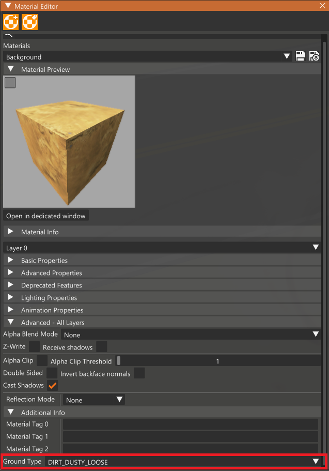
Task: Save the current material with disk icon
Action: tap(300, 56)
